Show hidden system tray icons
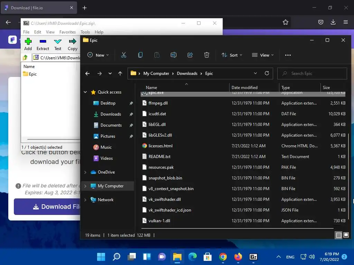This screenshot has width=354, height=265. (279, 257)
